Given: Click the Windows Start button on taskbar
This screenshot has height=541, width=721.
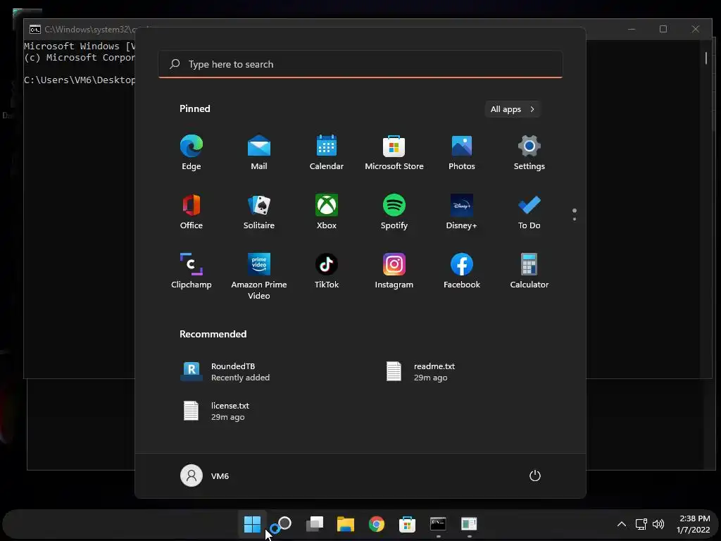Looking at the screenshot, I should (252, 524).
